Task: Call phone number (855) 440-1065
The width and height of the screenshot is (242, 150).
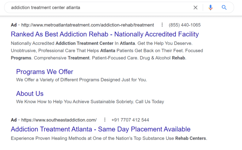Action: coord(185,25)
